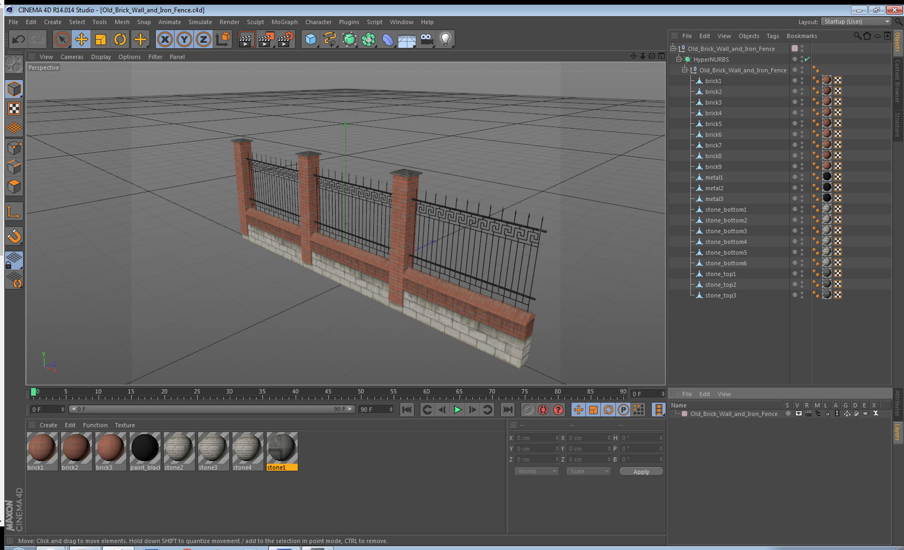Activate the Move tool
904x550 pixels.
[x=81, y=39]
